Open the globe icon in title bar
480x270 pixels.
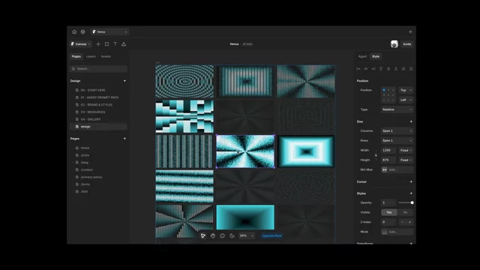pos(83,31)
